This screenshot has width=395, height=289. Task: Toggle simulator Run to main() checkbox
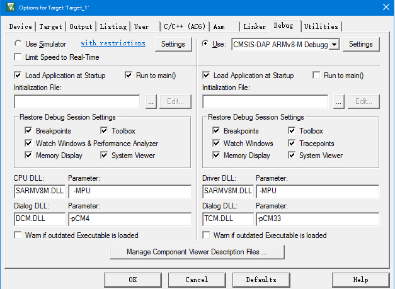129,76
